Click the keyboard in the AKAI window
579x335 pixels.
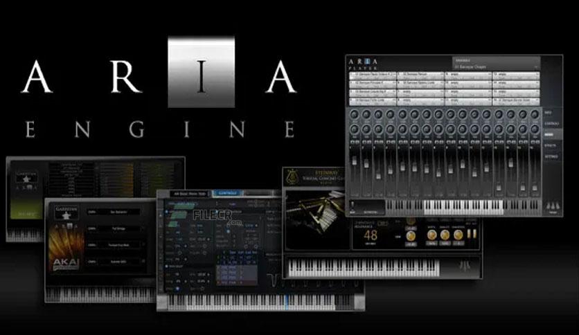click(100, 295)
